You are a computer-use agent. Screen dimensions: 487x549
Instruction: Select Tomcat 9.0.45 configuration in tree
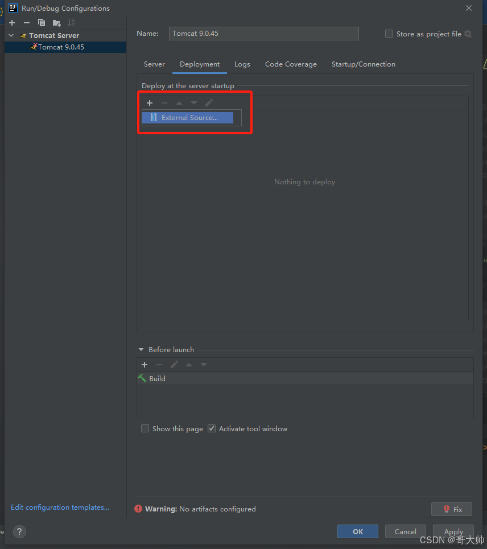(65, 47)
